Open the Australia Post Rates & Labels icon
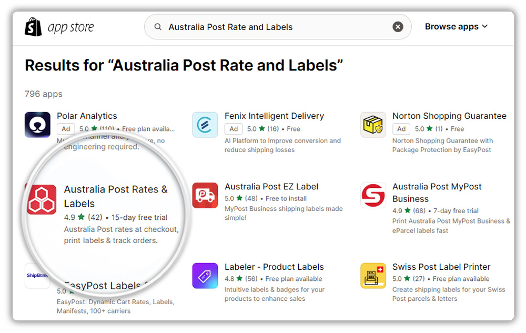The width and height of the screenshot is (526, 333). [x=42, y=199]
